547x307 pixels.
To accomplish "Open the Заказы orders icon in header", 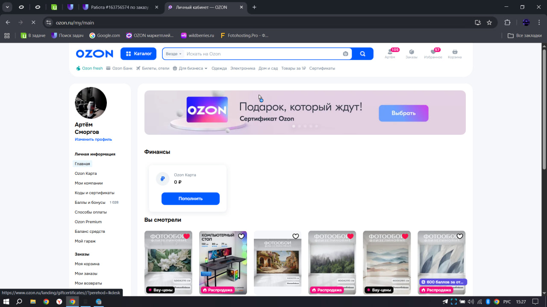I will click(x=412, y=54).
